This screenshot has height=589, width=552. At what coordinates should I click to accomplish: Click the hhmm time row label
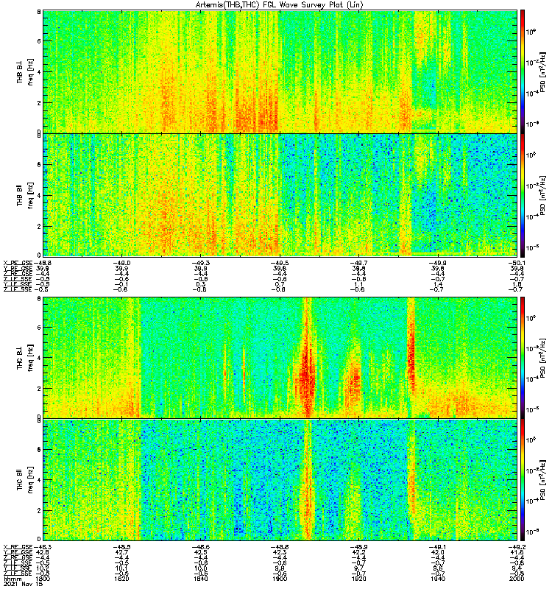pos(11,579)
